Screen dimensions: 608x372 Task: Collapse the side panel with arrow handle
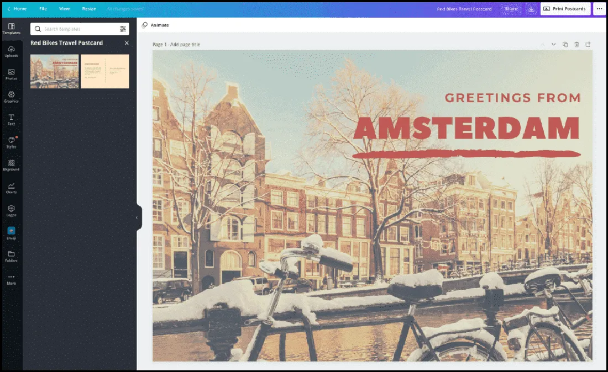pyautogui.click(x=137, y=217)
